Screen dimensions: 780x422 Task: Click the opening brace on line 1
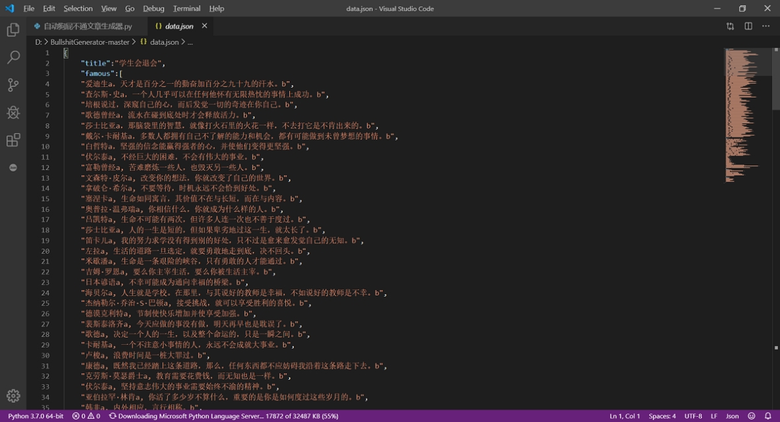65,53
